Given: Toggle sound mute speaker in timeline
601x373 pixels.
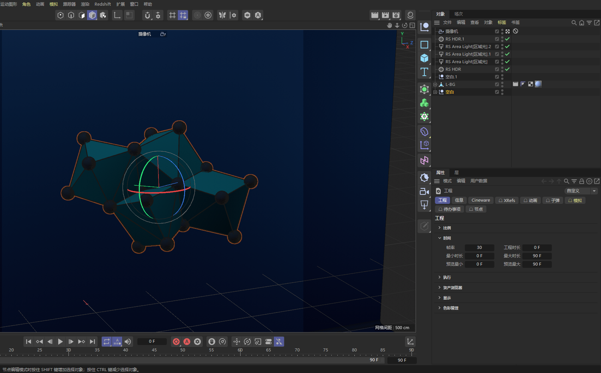Looking at the screenshot, I should click(x=128, y=342).
